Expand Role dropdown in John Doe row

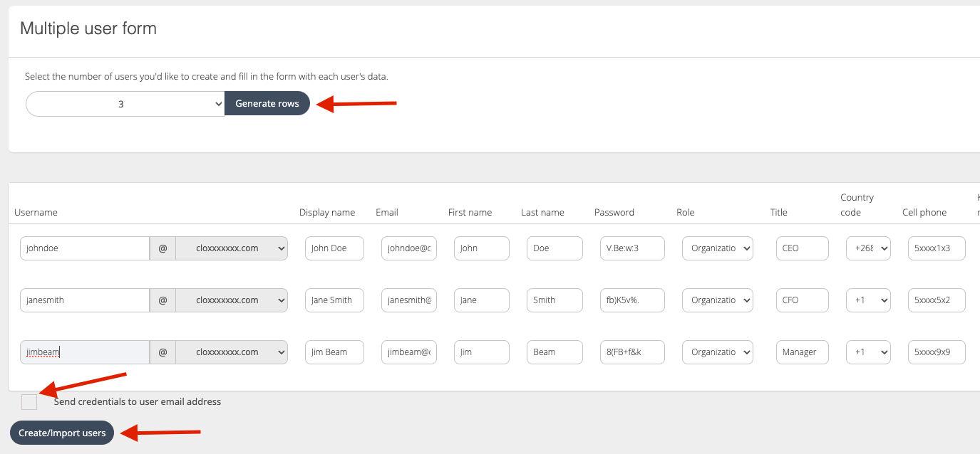pos(717,248)
